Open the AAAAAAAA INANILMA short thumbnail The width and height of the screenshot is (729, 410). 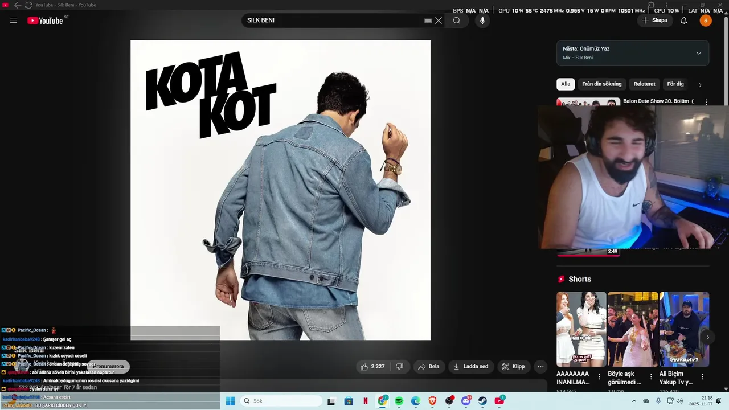pyautogui.click(x=581, y=329)
